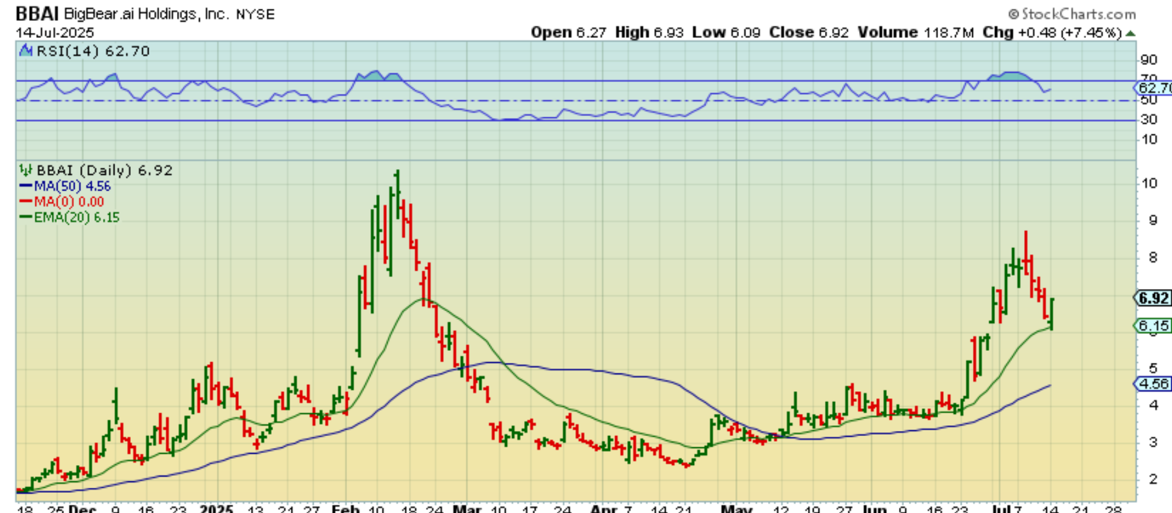Click the 6.92 last-price tag on price axis
Image resolution: width=1172 pixels, height=513 pixels.
(1153, 298)
